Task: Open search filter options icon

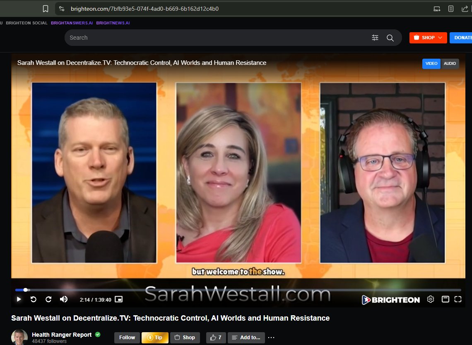Action: [x=375, y=38]
